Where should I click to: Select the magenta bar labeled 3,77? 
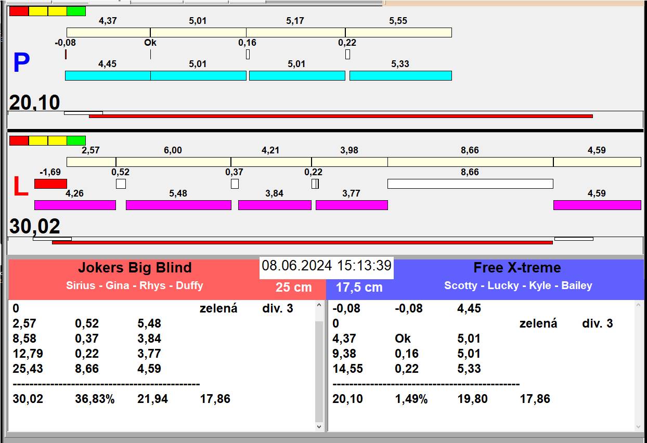[x=352, y=205]
